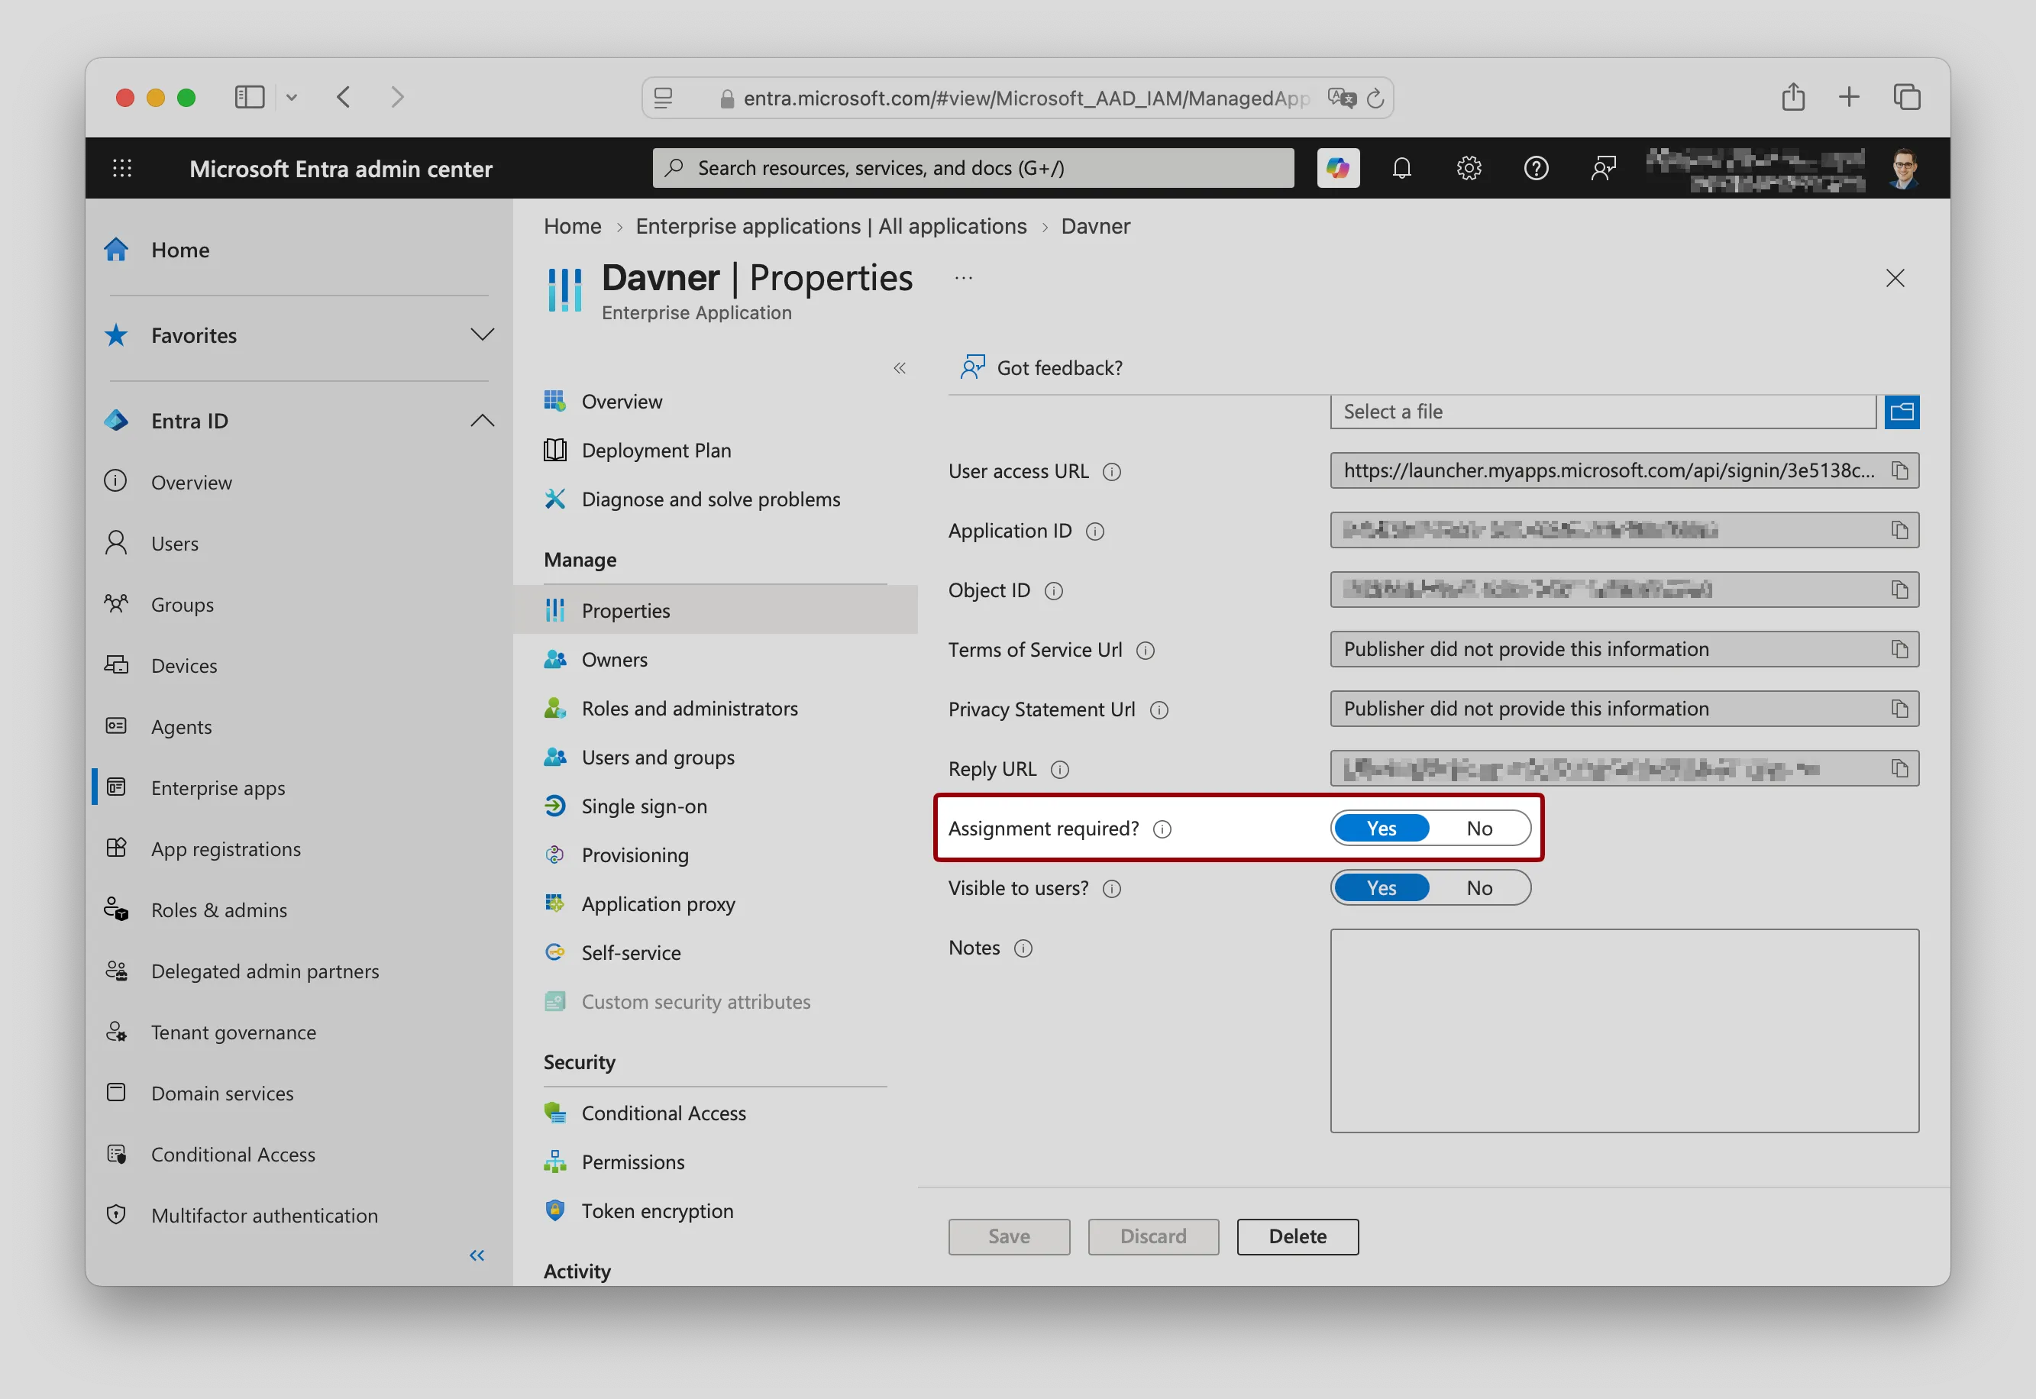Screen dimensions: 2036x1399
Task: Open the more options ellipsis beside Properties
Action: coord(963,278)
